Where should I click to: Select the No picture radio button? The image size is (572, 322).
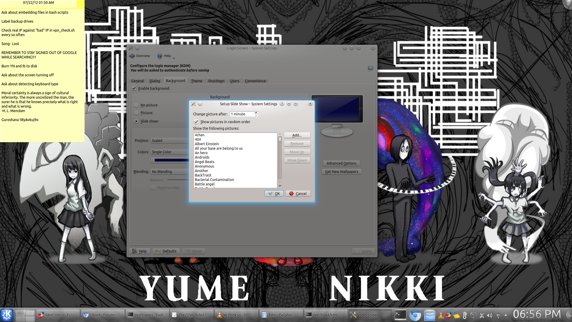pyautogui.click(x=136, y=105)
